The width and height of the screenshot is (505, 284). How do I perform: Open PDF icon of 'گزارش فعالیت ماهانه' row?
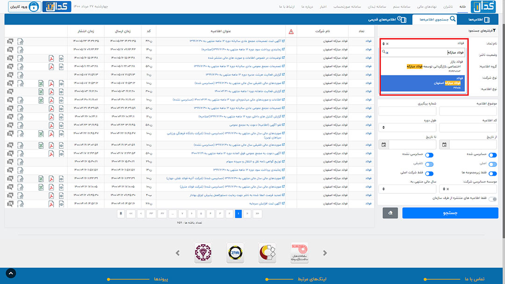tap(51, 92)
